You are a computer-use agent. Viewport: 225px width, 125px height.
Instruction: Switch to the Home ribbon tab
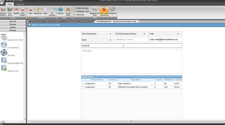[10, 4]
